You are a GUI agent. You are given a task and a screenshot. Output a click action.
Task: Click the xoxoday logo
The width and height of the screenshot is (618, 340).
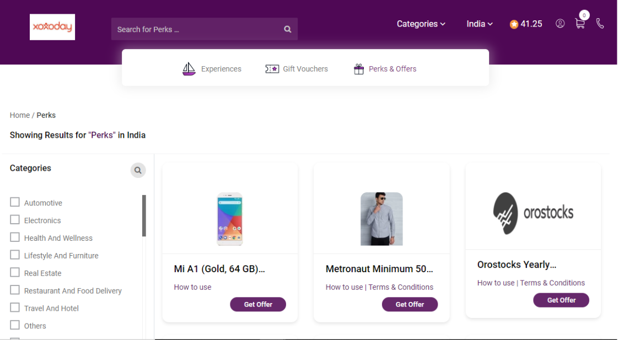pyautogui.click(x=52, y=27)
